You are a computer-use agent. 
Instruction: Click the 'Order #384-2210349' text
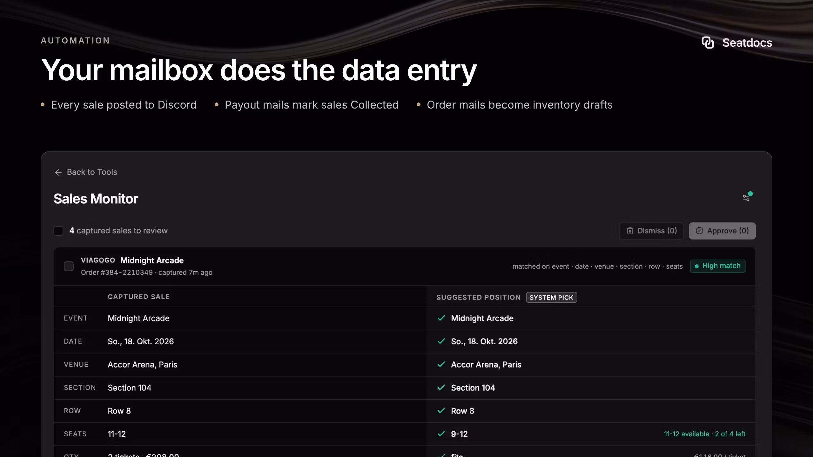pos(117,273)
